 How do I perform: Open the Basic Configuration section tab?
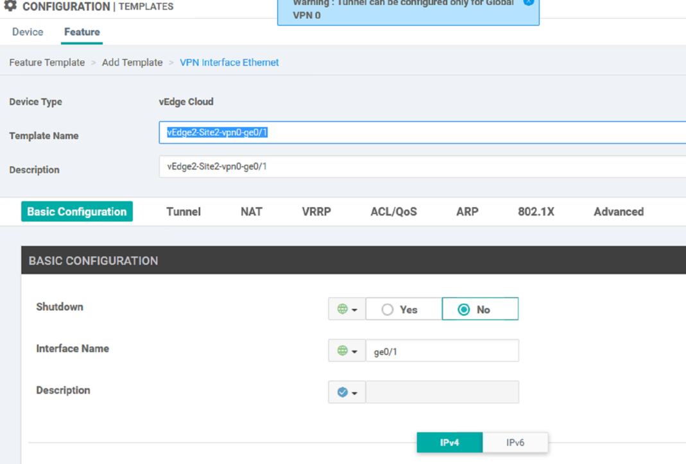pyautogui.click(x=77, y=211)
